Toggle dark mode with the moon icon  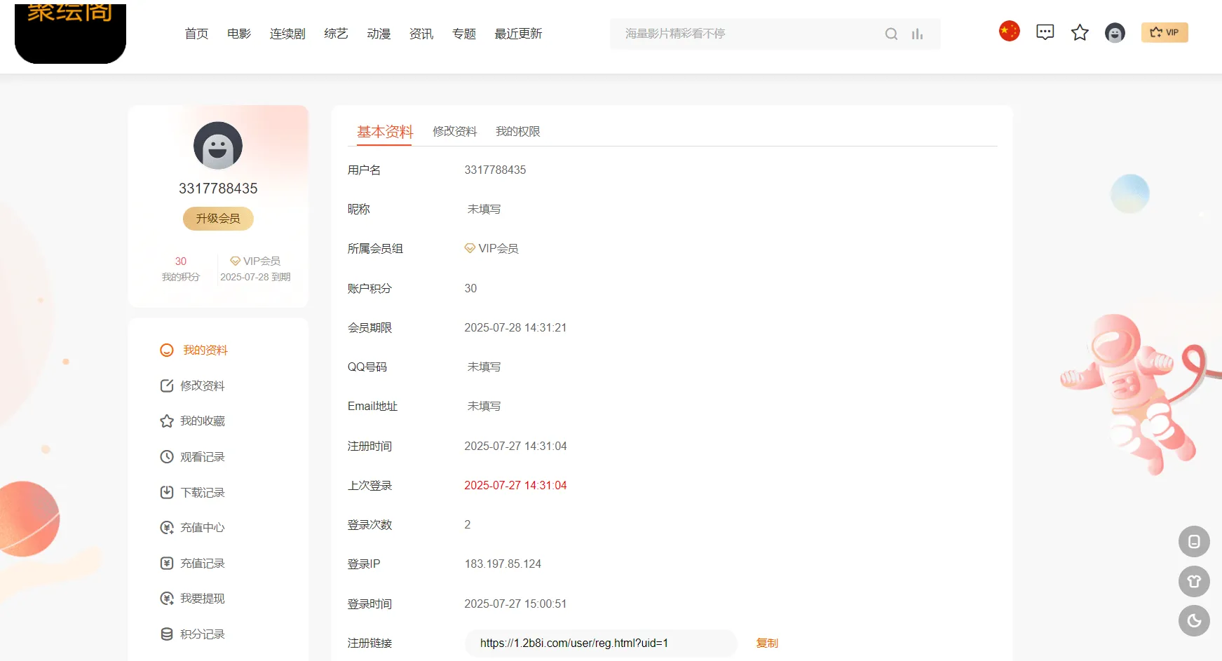pyautogui.click(x=1195, y=621)
